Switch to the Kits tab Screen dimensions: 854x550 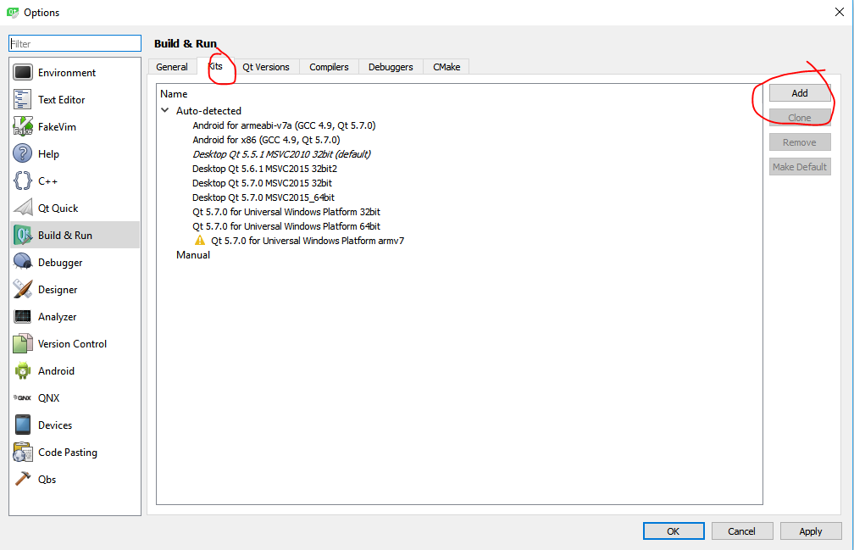[x=216, y=66]
